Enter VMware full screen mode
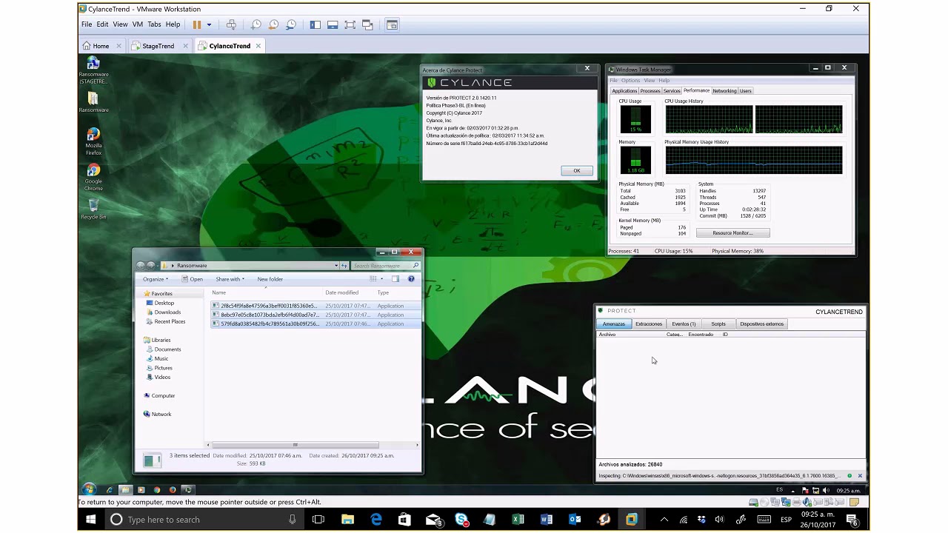Viewport: 948px width, 533px height. click(350, 24)
